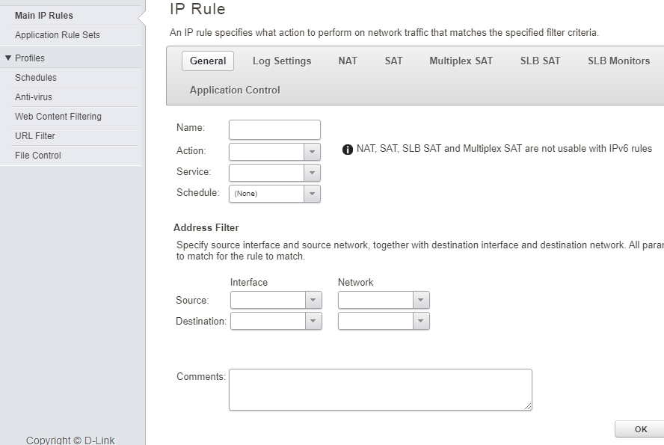
Task: Go to the SLB Monitors tab
Action: [618, 61]
